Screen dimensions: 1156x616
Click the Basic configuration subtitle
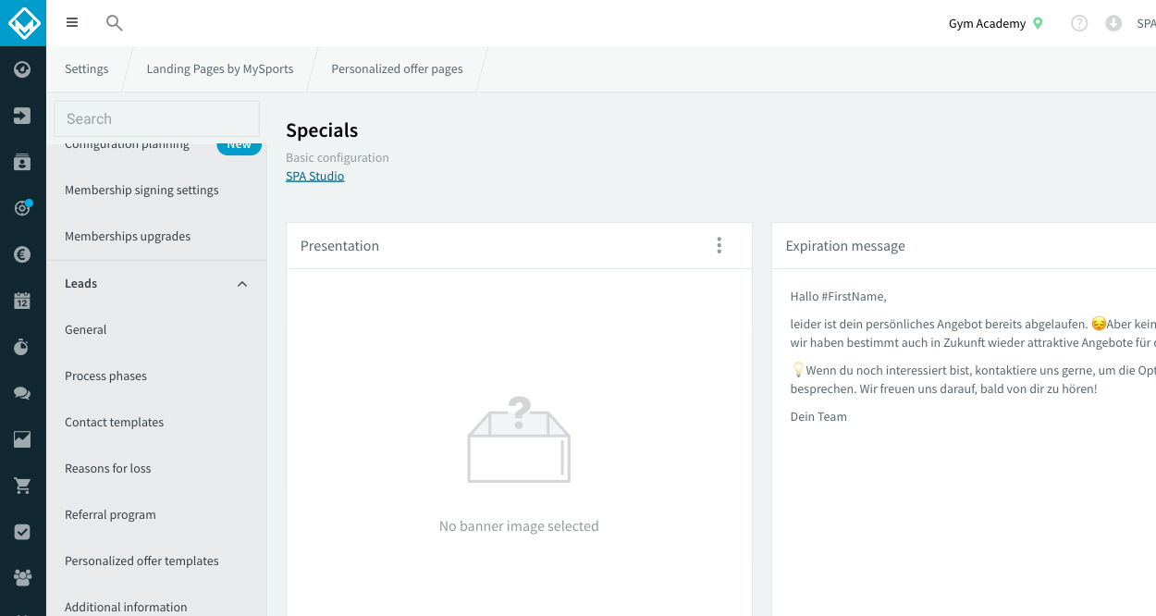click(338, 157)
